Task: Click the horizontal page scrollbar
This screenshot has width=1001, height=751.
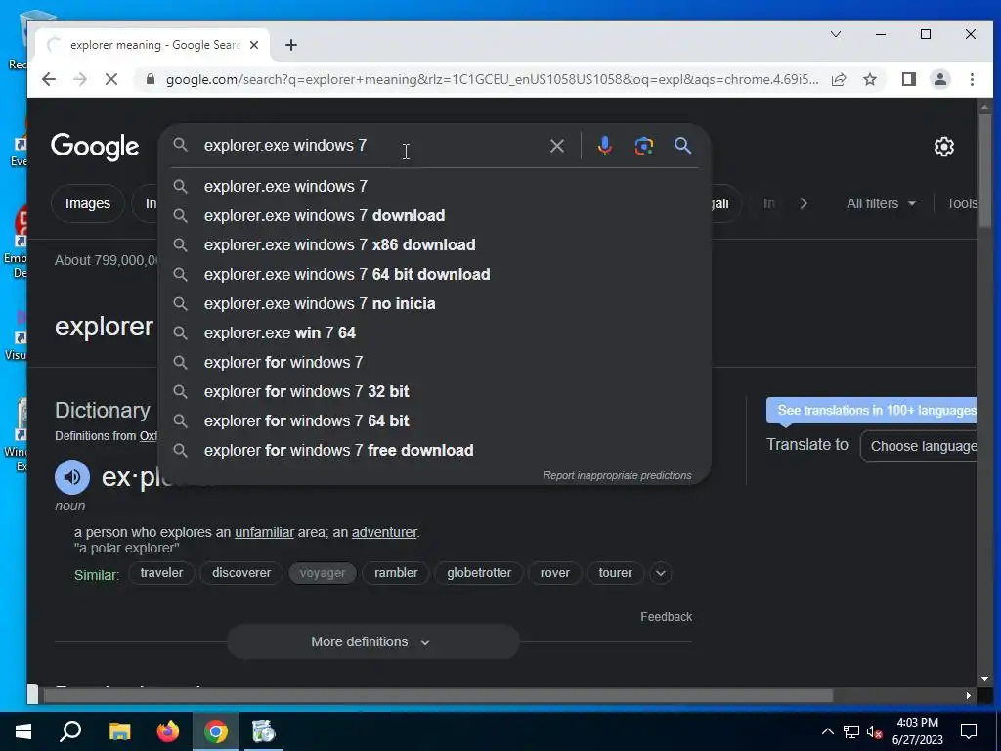Action: tap(438, 695)
